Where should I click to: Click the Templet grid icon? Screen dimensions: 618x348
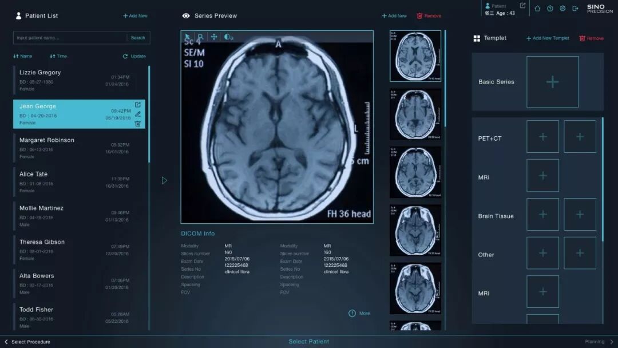pos(477,38)
